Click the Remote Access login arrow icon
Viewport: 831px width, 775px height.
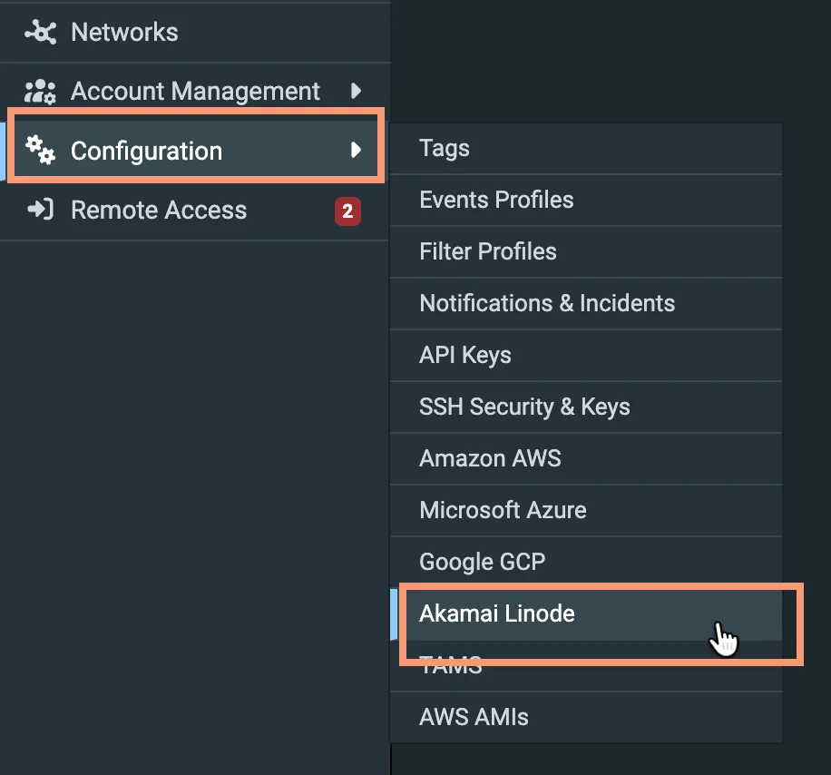pyautogui.click(x=40, y=210)
